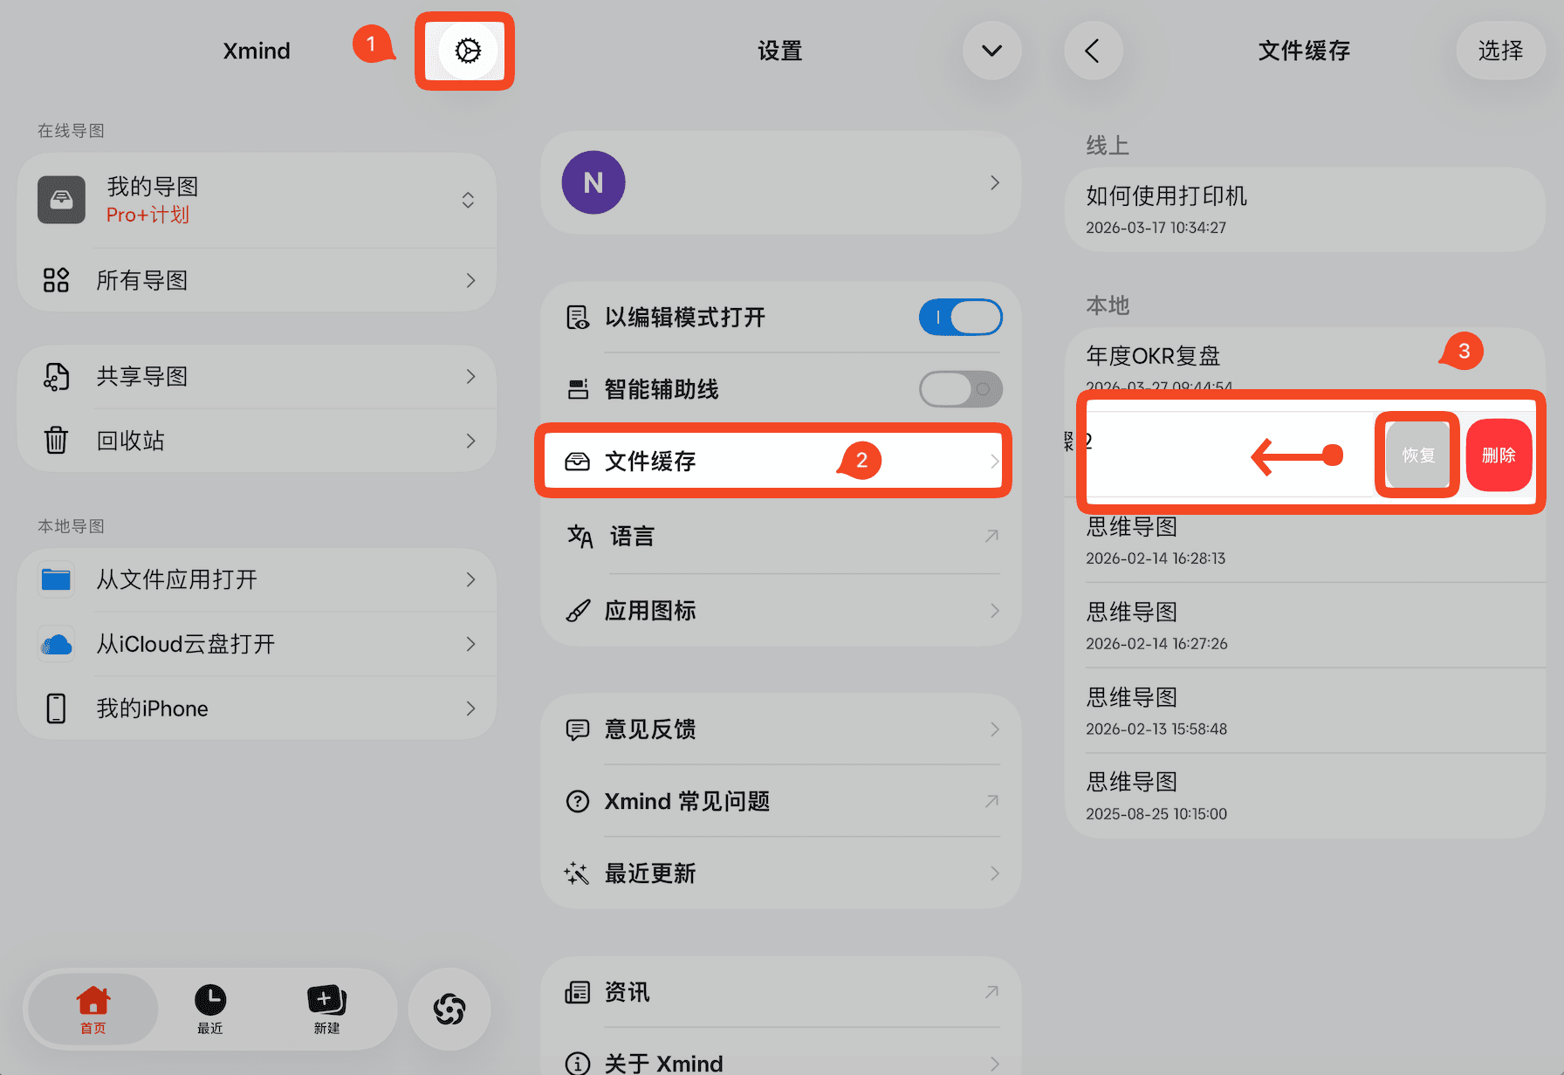1564x1075 pixels.
Task: Switch to the 新建 tab
Action: [x=326, y=1009]
